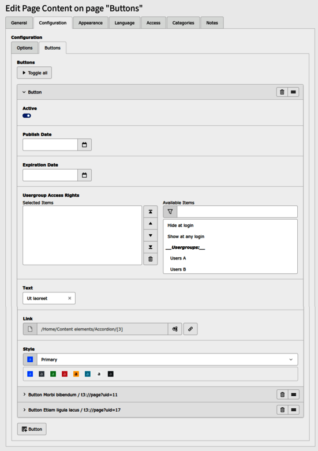
Task: Toggle link explanation icon next to Link field
Action: (x=175, y=329)
